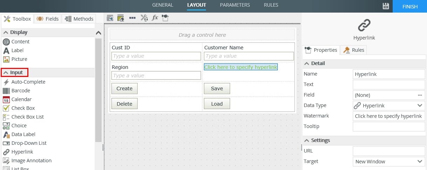Select the 'Click here to specify hyperlink' control

coord(241,67)
